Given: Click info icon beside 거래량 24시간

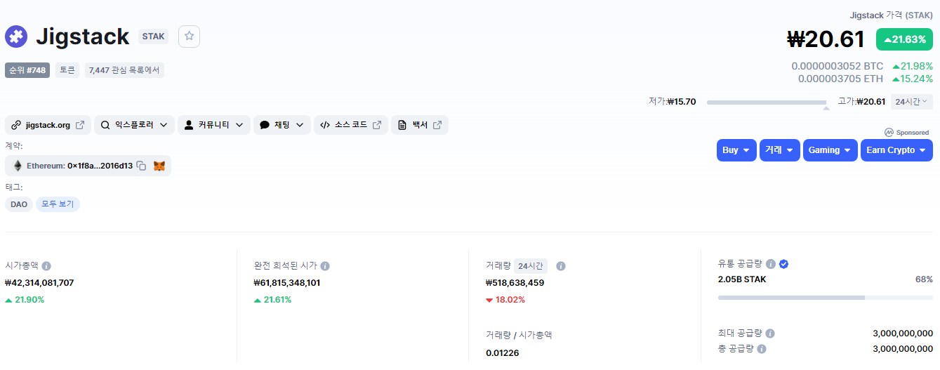Looking at the screenshot, I should point(561,266).
